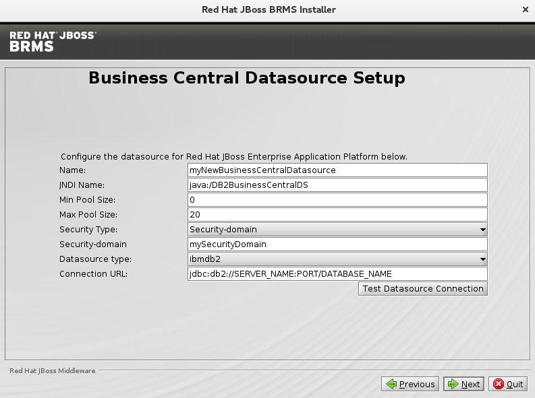Edit the Connection URL field

tap(337, 273)
